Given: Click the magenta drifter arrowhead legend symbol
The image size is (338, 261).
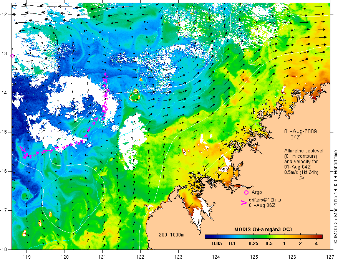Looking at the screenshot, I should pyautogui.click(x=244, y=203).
